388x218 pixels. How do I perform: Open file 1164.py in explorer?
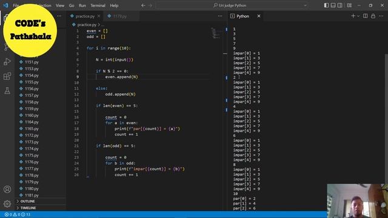coord(32,122)
